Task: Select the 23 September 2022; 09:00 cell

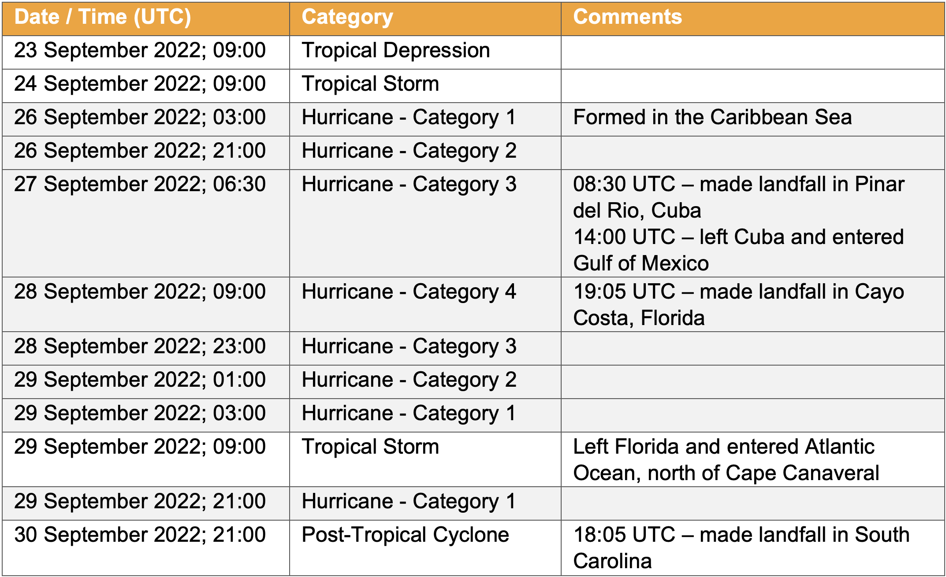Action: coord(140,51)
